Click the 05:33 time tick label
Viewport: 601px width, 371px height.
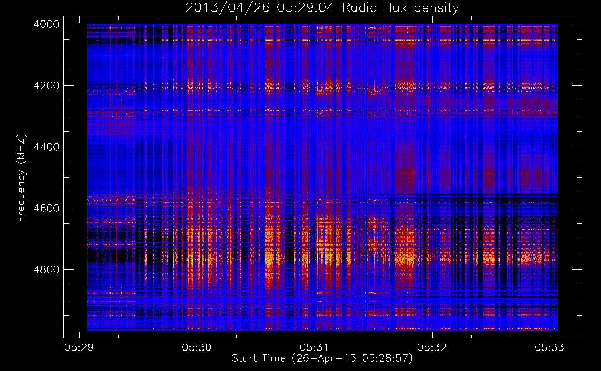click(x=549, y=347)
